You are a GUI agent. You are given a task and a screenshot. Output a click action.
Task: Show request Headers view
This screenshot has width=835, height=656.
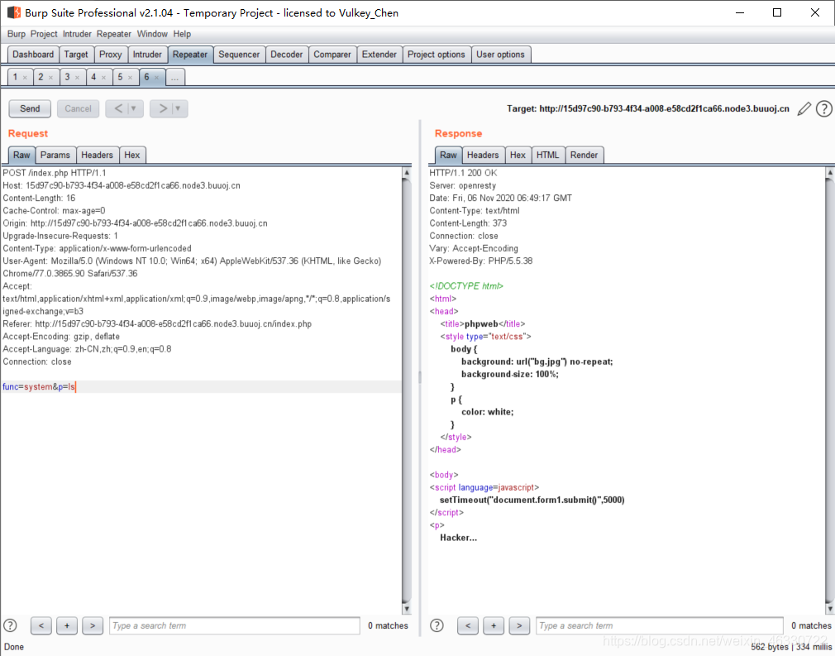point(97,155)
